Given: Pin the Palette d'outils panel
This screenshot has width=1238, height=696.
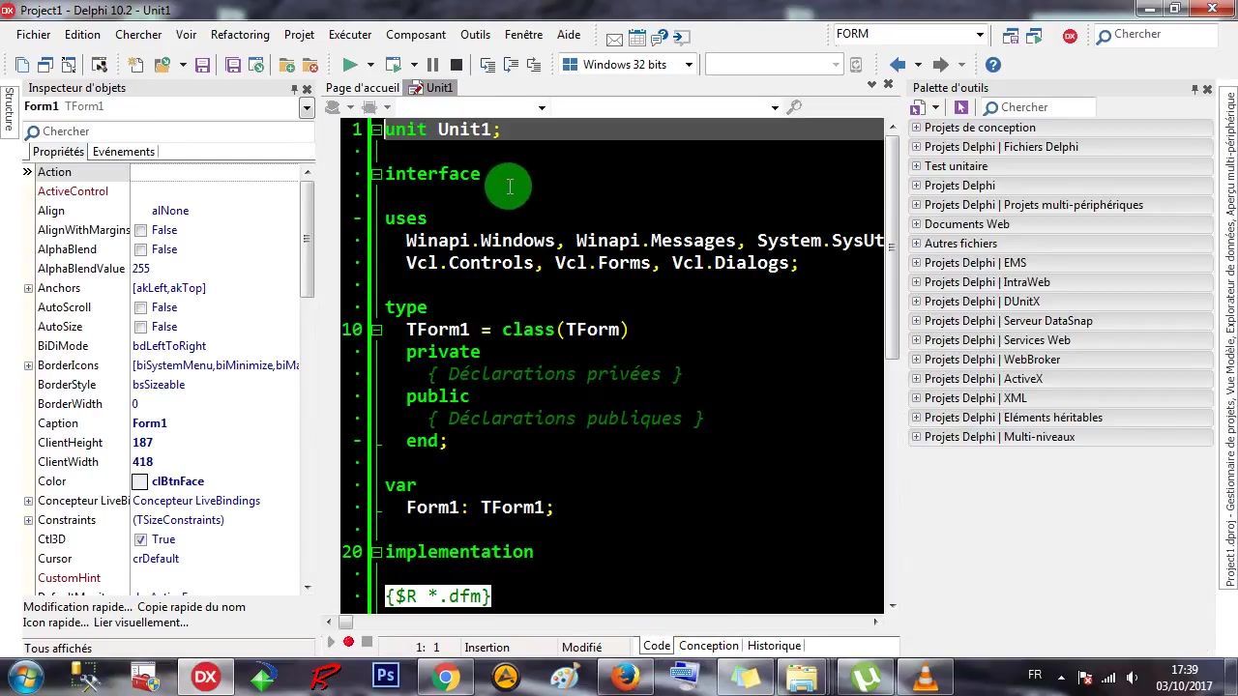Looking at the screenshot, I should [x=1194, y=89].
